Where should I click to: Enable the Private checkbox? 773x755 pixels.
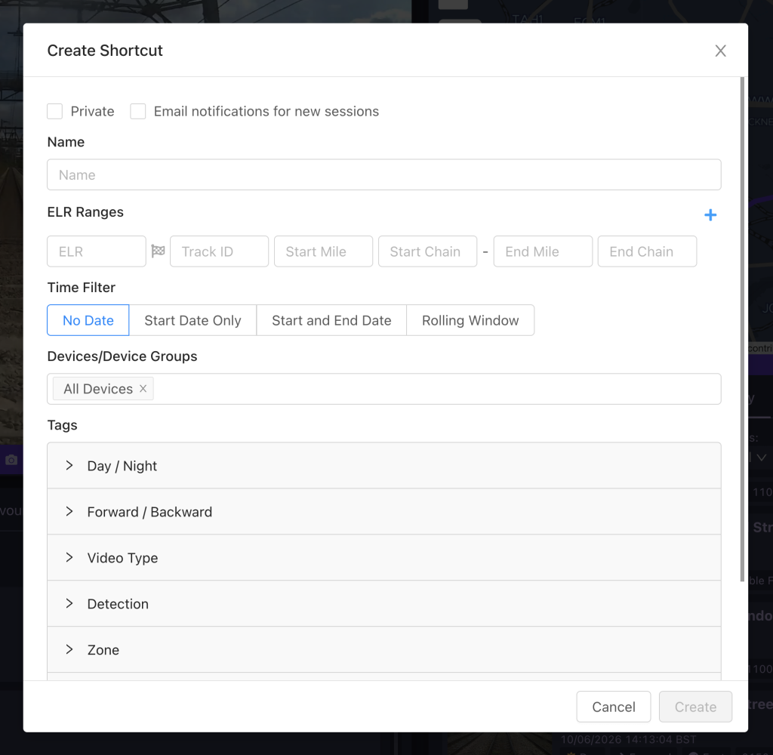click(x=54, y=112)
